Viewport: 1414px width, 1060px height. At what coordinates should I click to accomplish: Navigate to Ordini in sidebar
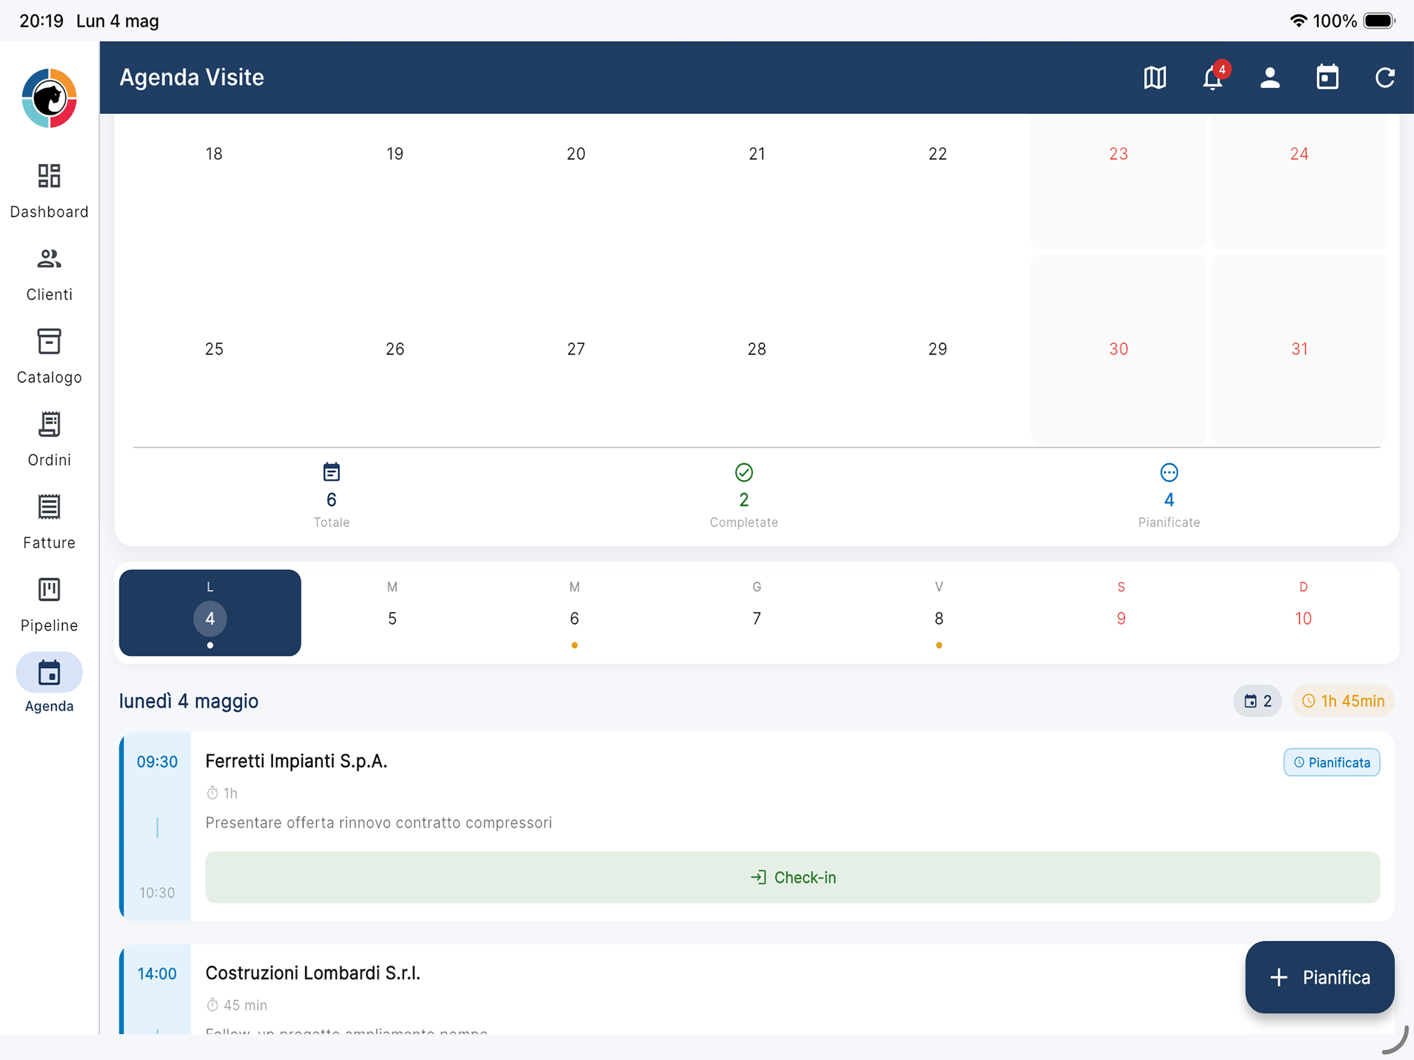point(49,440)
